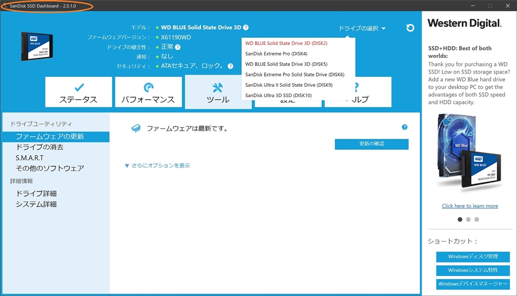Image resolution: width=517 pixels, height=296 pixels.
Task: Click the firmware section help icon
Action: pos(404,127)
